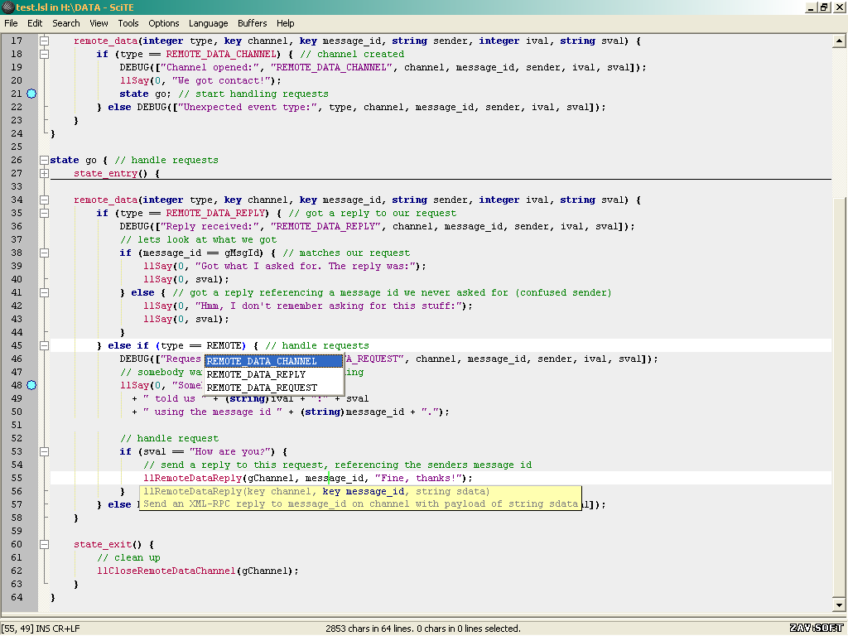Open the Search menu

pyautogui.click(x=66, y=23)
